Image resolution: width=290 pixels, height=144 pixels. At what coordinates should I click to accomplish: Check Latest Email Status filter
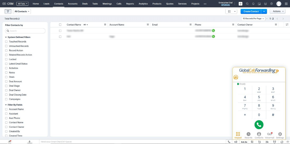[6, 64]
